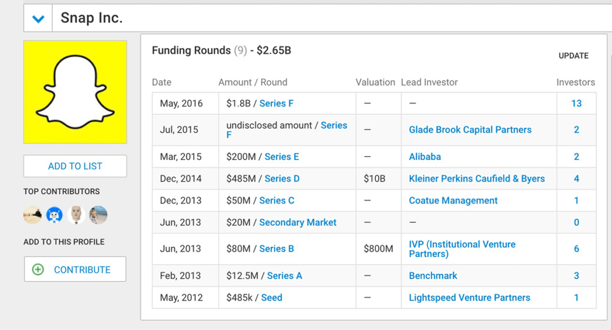Click the shirtless beach man contributor avatar
This screenshot has height=330, width=612.
coord(98,215)
